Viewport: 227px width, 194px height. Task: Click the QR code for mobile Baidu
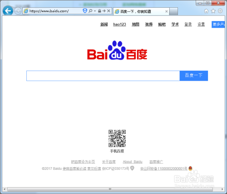pos(117,138)
